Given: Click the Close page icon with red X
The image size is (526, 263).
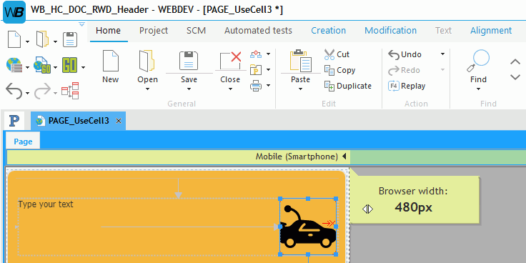Looking at the screenshot, I should click(230, 61).
